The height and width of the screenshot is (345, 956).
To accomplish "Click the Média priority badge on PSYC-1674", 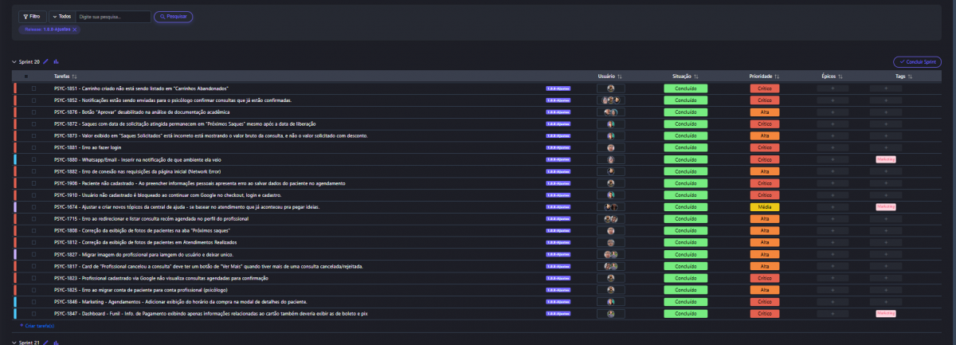I will click(764, 207).
